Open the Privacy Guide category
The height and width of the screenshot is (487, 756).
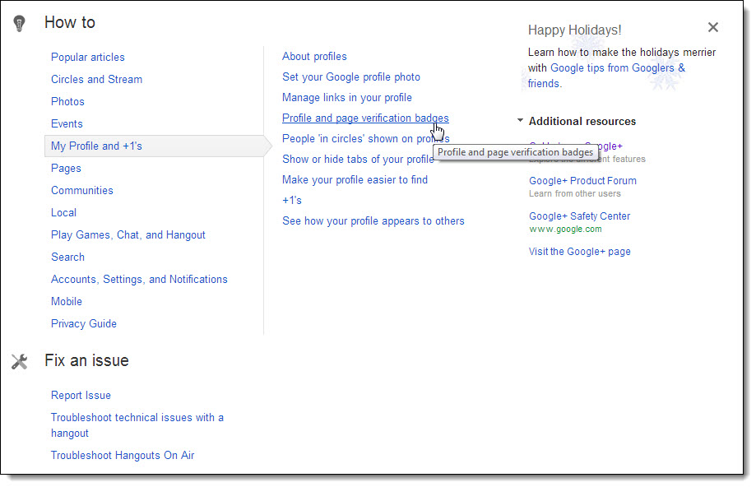[84, 323]
